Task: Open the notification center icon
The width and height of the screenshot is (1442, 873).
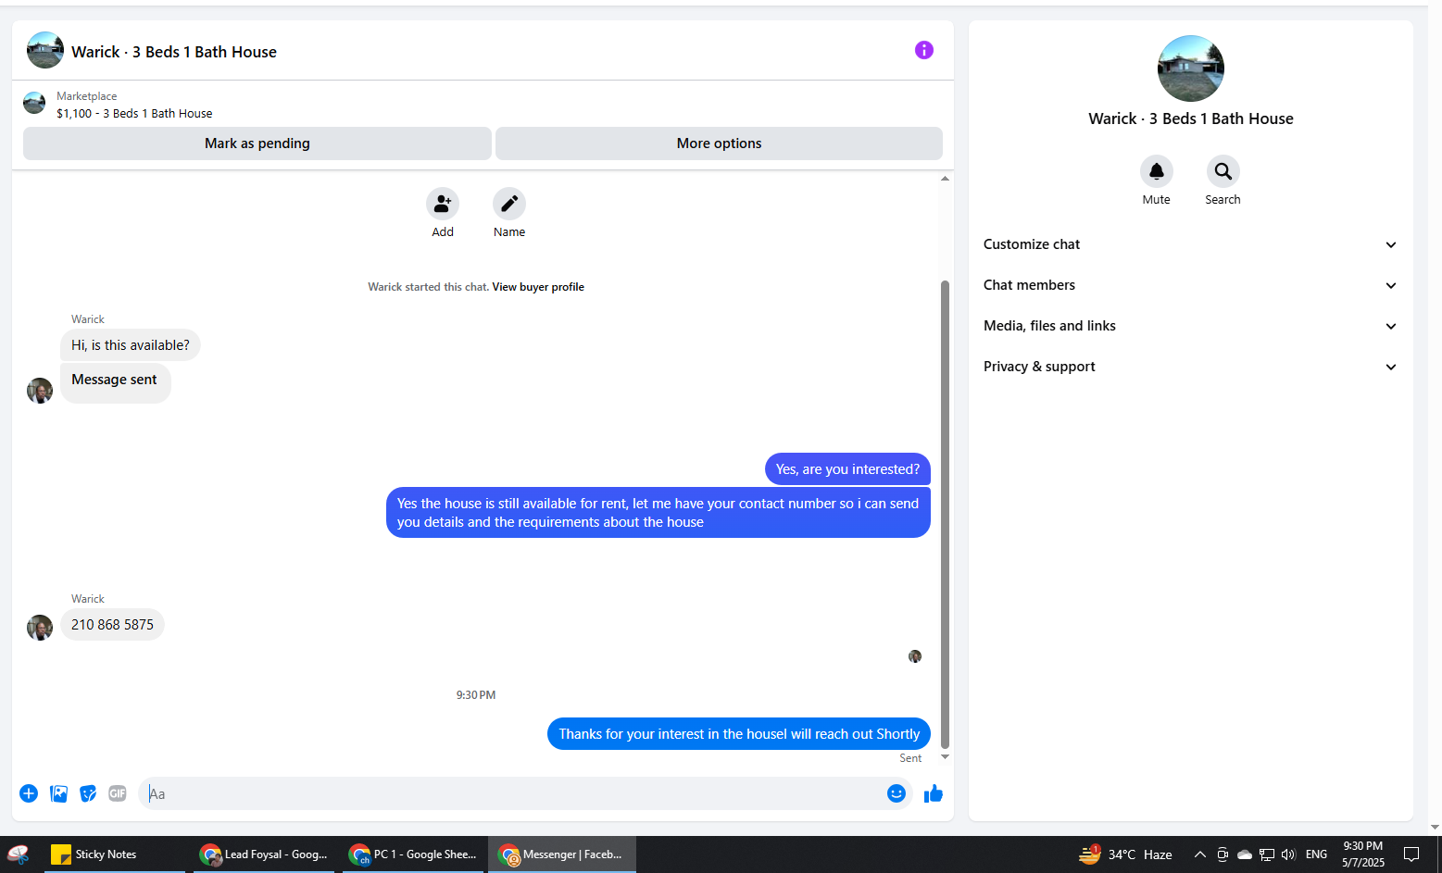Action: (1411, 854)
